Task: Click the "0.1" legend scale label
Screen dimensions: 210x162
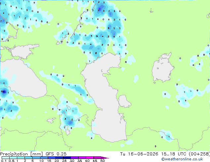Action: point(4,161)
